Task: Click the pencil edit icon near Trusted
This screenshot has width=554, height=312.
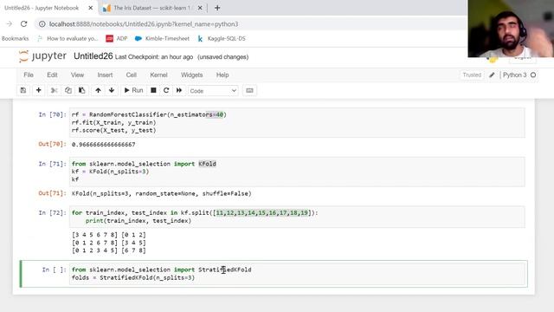Action: 492,75
